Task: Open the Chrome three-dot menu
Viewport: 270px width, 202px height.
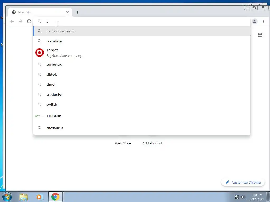Action: (263, 21)
